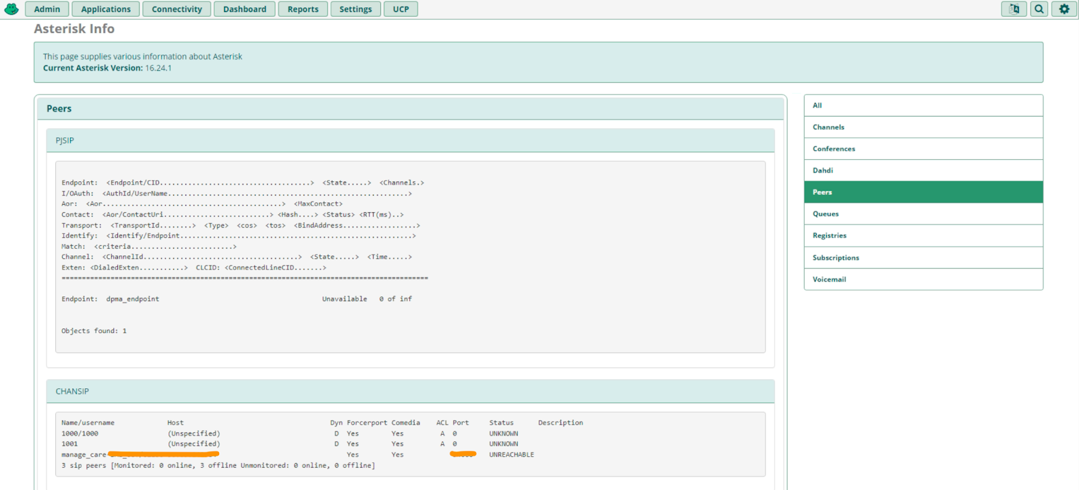
Task: Open the Settings menu
Action: pyautogui.click(x=355, y=9)
